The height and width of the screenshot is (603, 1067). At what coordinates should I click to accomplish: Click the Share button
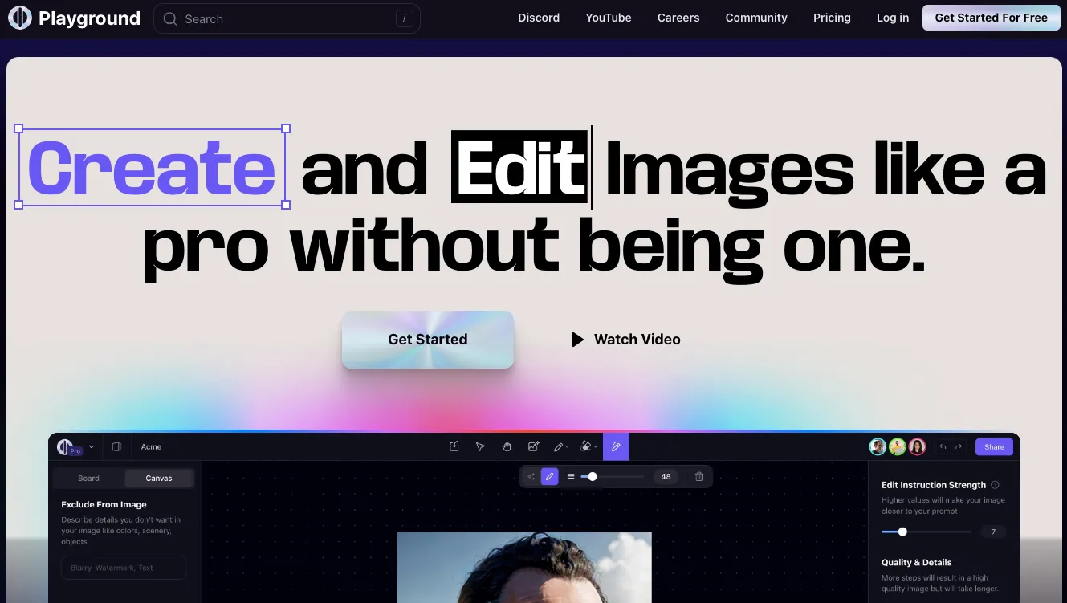click(x=994, y=446)
